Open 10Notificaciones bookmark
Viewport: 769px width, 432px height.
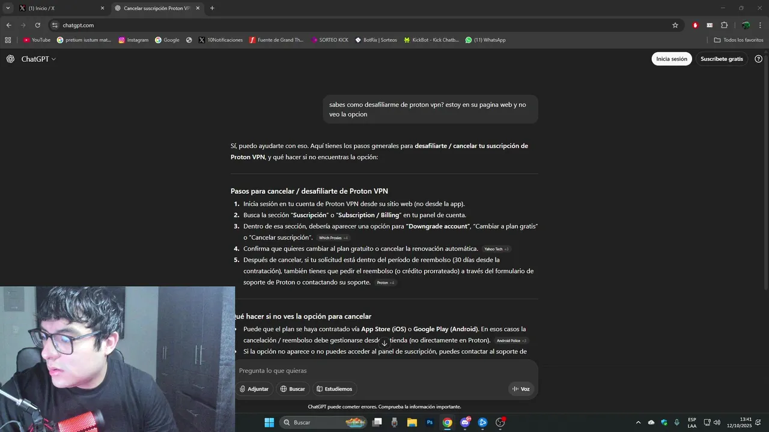point(220,40)
